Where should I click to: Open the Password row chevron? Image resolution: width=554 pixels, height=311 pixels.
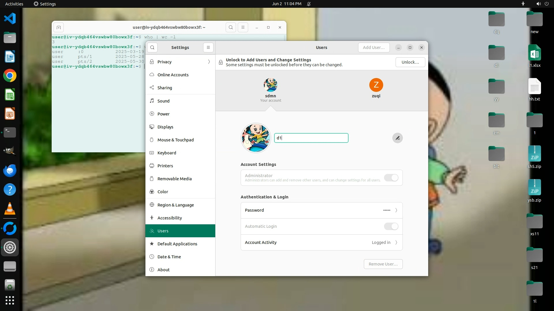pyautogui.click(x=396, y=210)
